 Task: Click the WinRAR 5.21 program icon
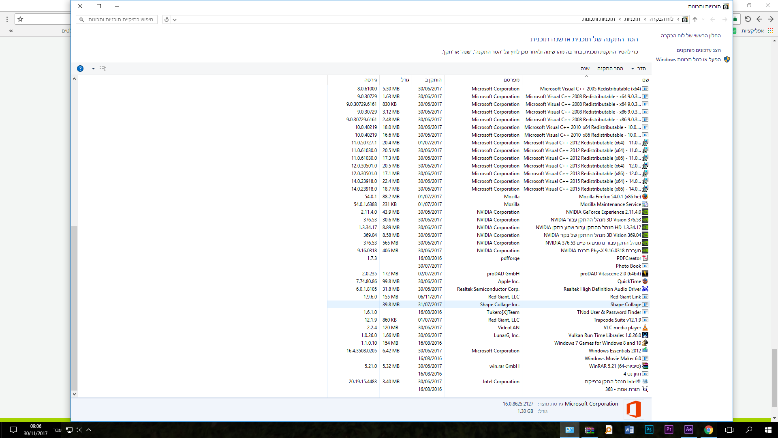[x=645, y=366]
